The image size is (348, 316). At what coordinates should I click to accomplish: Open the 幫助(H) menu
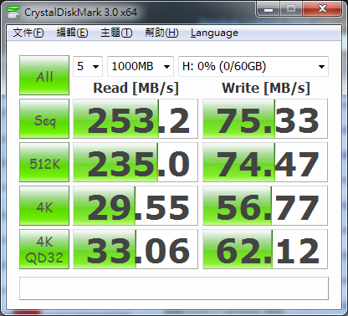pyautogui.click(x=161, y=33)
